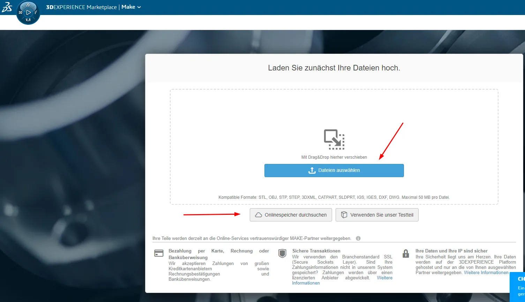
Task: Click the 3DEXPERIENCE Marketplace title
Action: coord(81,7)
